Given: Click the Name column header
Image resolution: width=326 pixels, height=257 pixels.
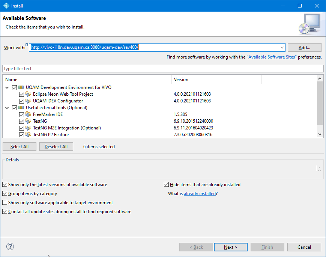Looking at the screenshot, I should 87,80.
